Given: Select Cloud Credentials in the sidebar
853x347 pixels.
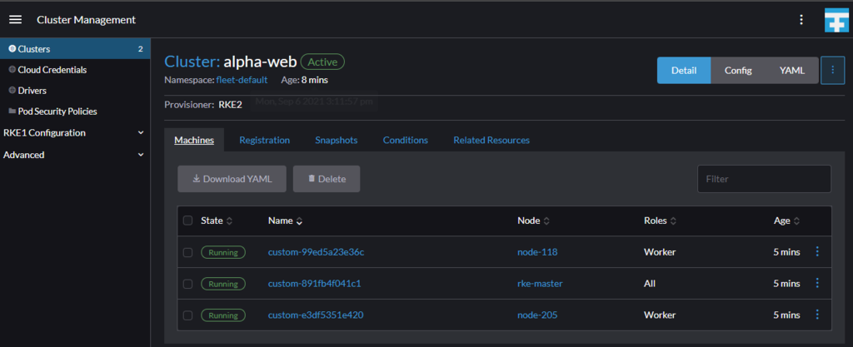Looking at the screenshot, I should click(x=75, y=70).
